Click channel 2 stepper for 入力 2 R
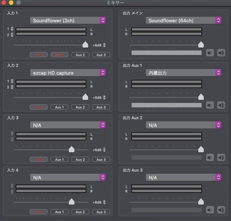This screenshot has width=231, height=221. pyautogui.click(x=12, y=87)
